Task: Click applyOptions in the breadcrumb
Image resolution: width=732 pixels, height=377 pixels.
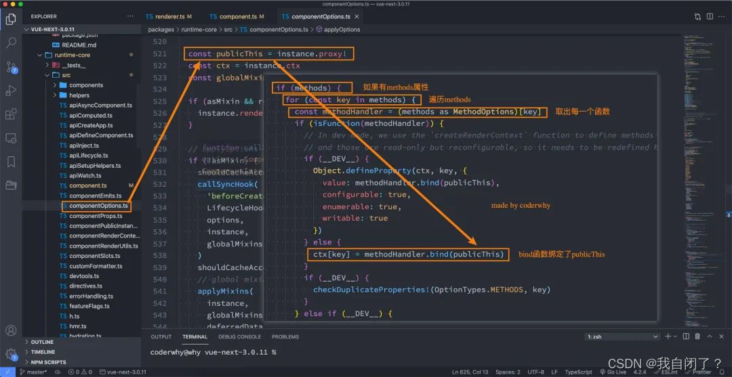Action: (342, 29)
